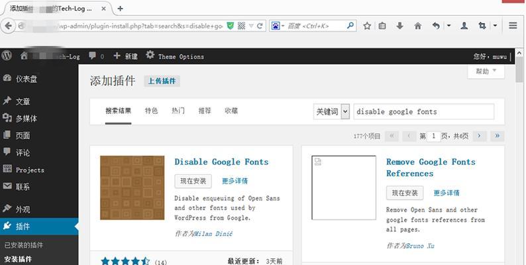The image size is (526, 265).
Task: Go to next results page
Action: coord(480,136)
